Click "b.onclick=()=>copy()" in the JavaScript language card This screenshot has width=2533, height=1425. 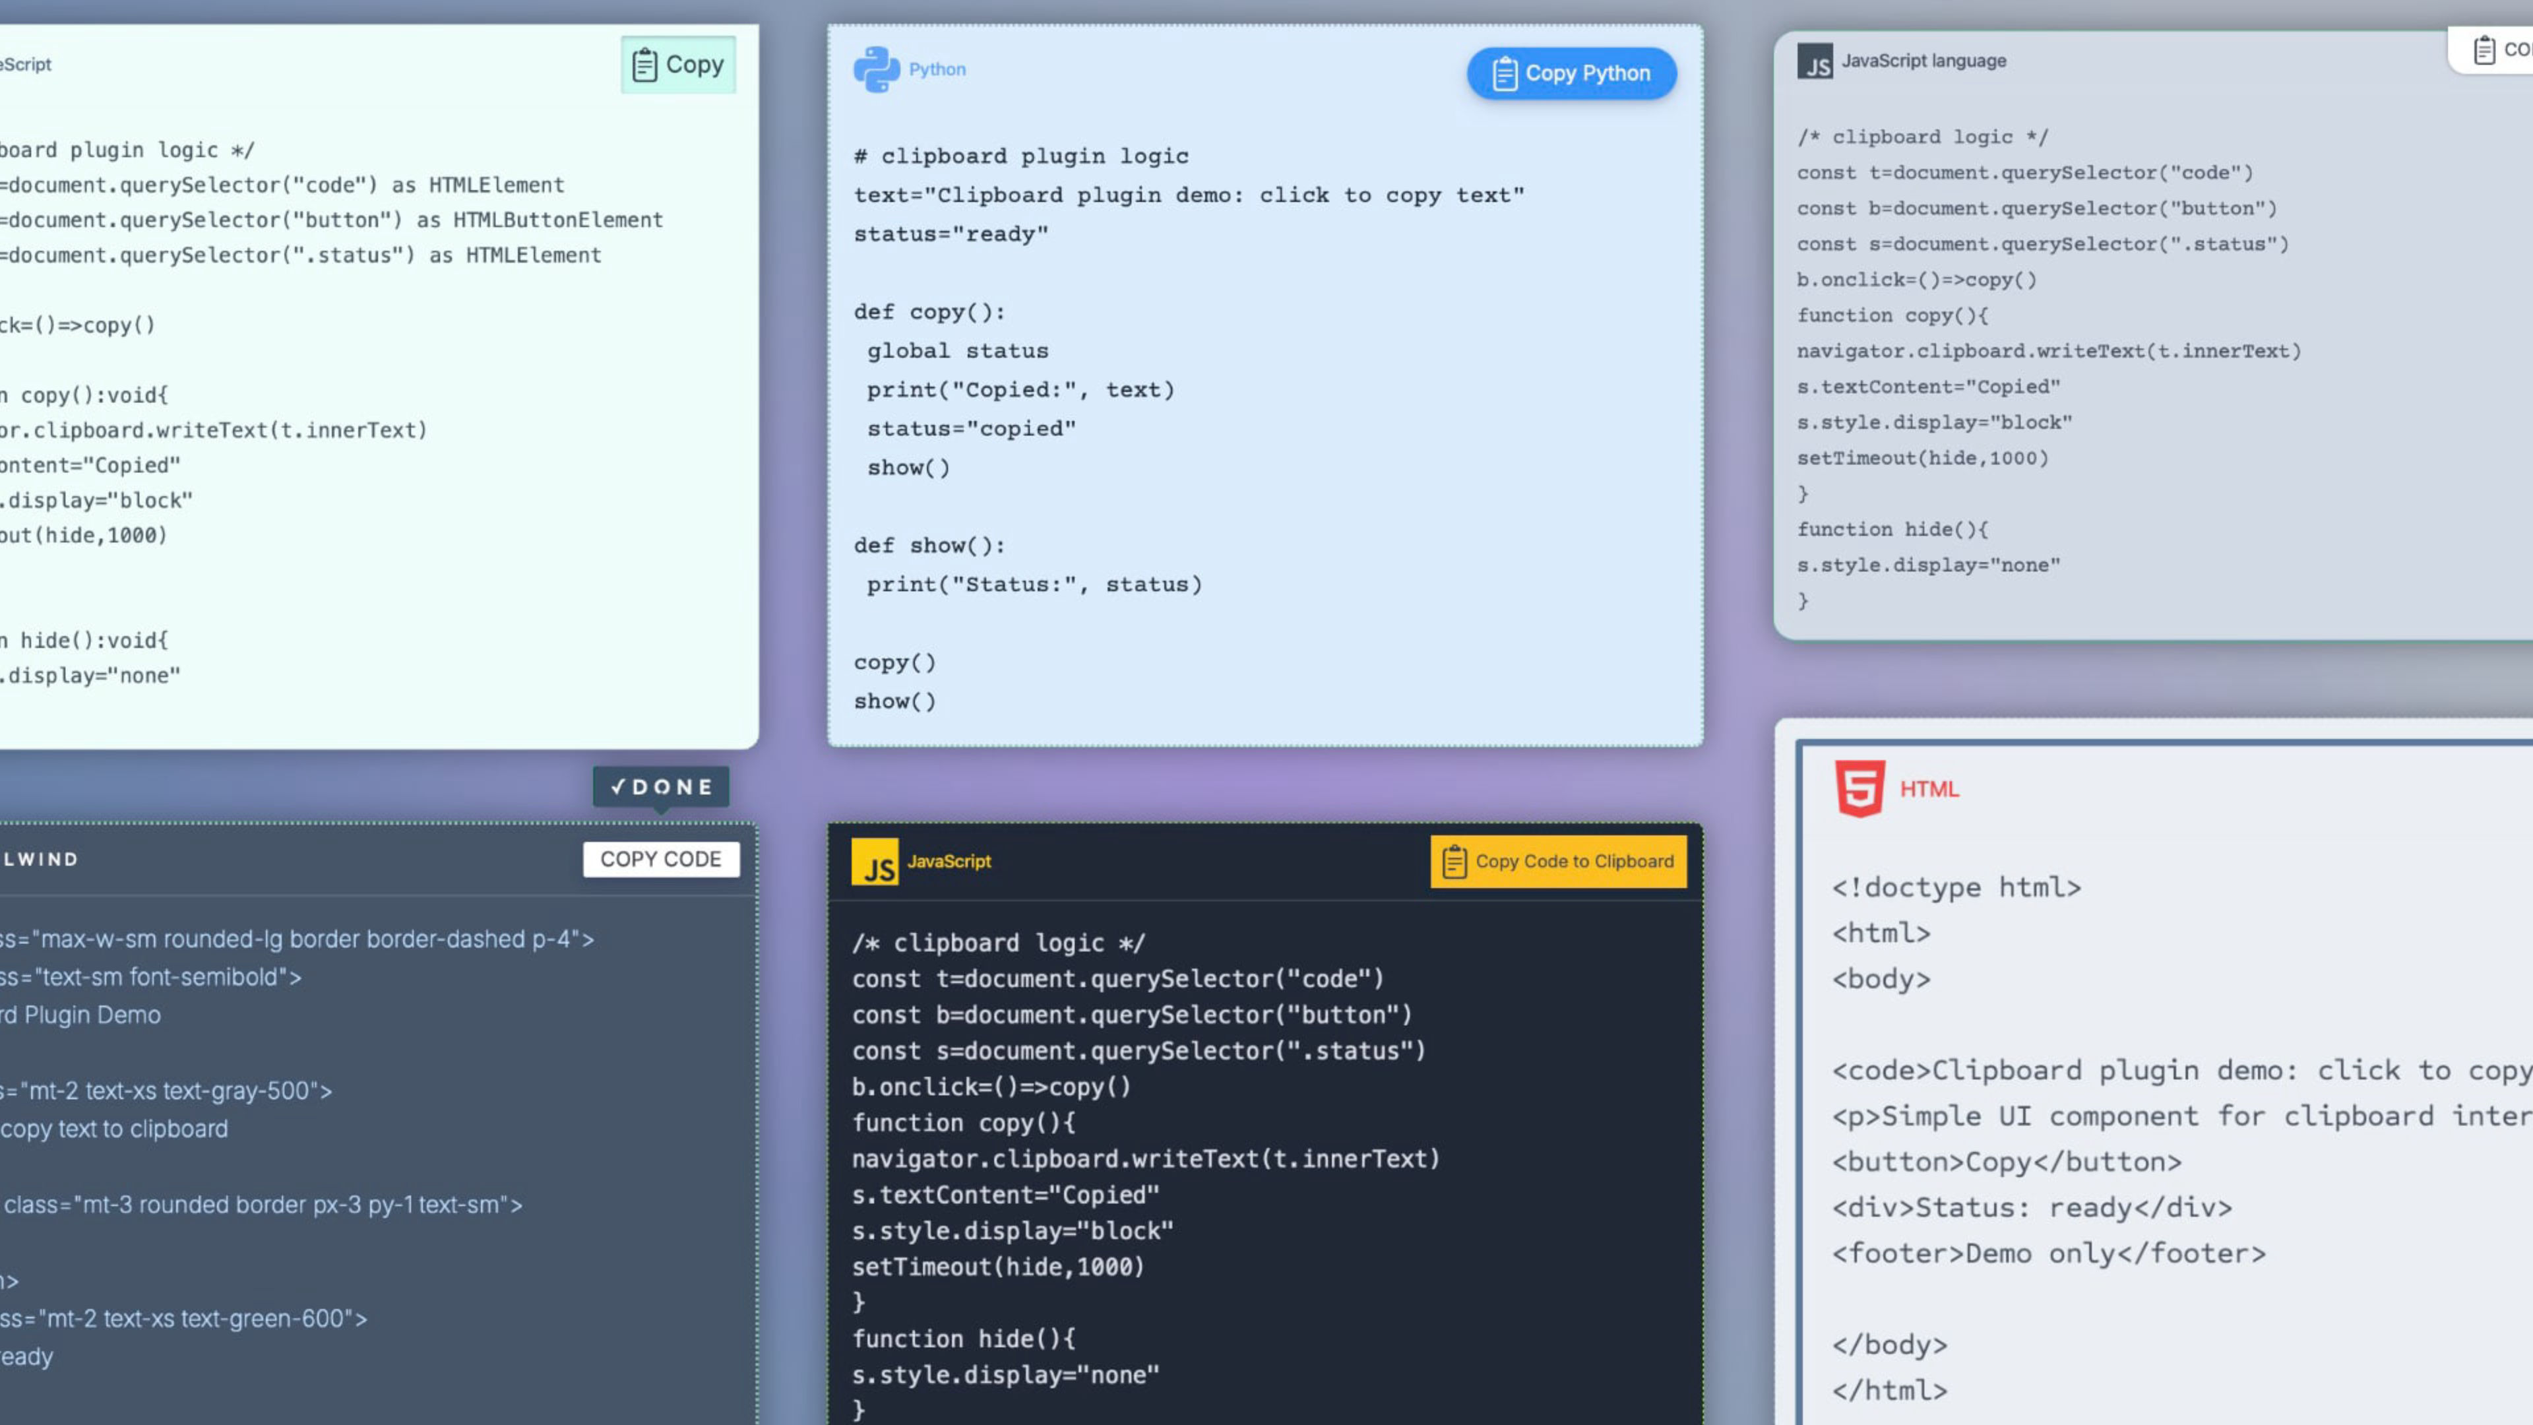click(1916, 280)
